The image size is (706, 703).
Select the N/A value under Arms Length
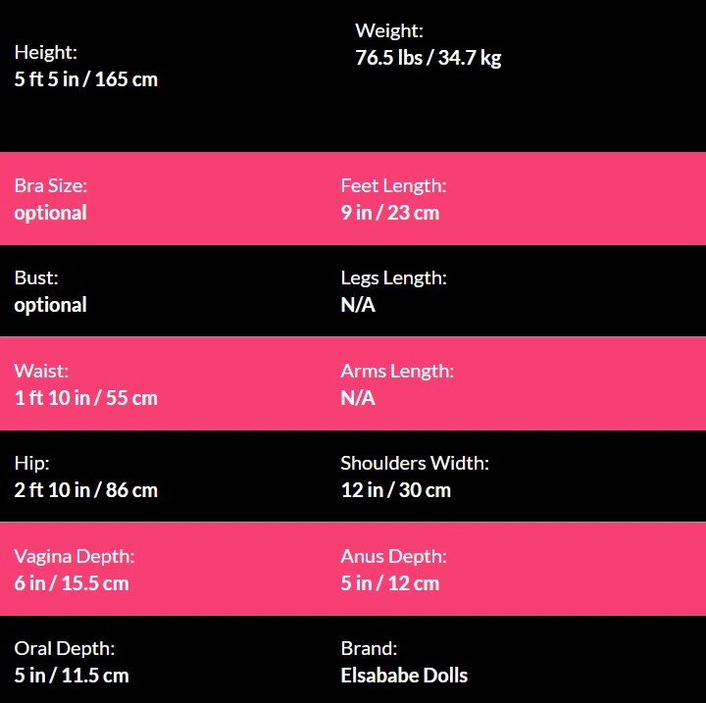(x=358, y=398)
